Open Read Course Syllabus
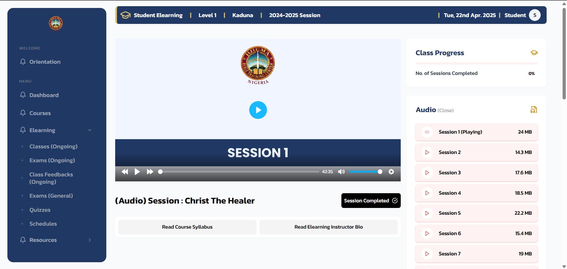 coord(187,227)
